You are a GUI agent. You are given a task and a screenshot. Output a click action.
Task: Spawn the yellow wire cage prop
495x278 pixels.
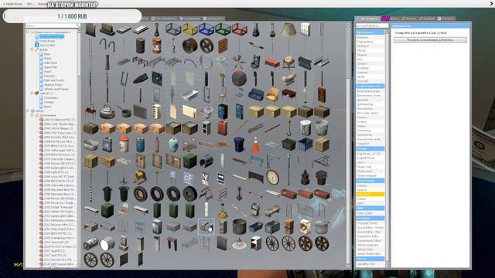click(x=189, y=29)
